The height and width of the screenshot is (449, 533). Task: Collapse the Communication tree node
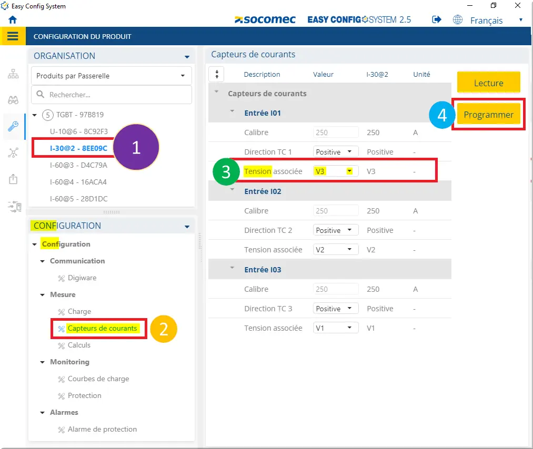click(42, 261)
